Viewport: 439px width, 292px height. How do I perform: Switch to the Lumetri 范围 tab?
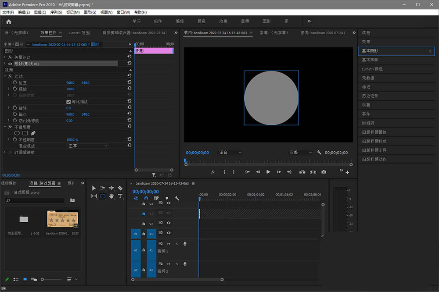pyautogui.click(x=79, y=33)
